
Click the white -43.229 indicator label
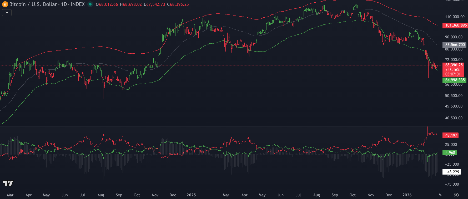(x=452, y=172)
